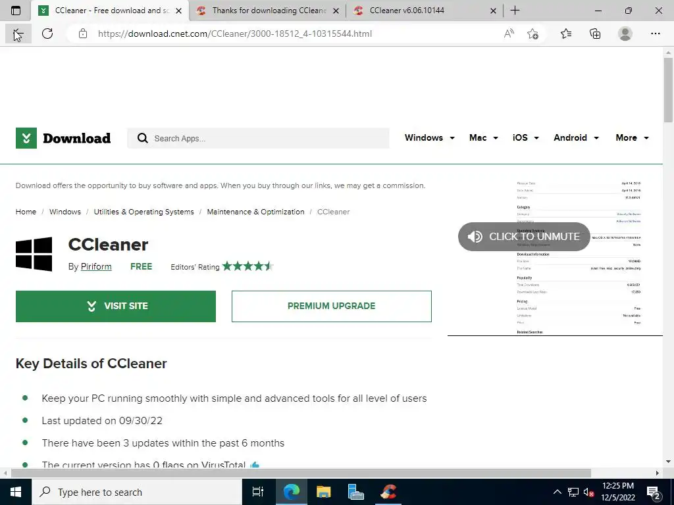Click the search magnifier icon in Search Apps
Image resolution: width=674 pixels, height=505 pixels.
(x=143, y=138)
